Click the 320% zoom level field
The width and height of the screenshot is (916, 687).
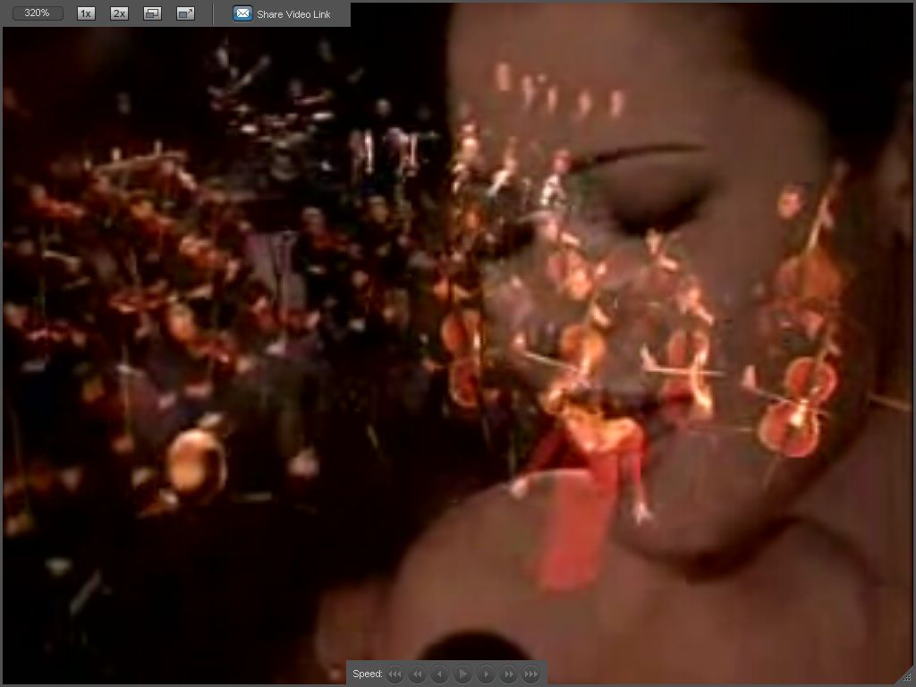(38, 13)
